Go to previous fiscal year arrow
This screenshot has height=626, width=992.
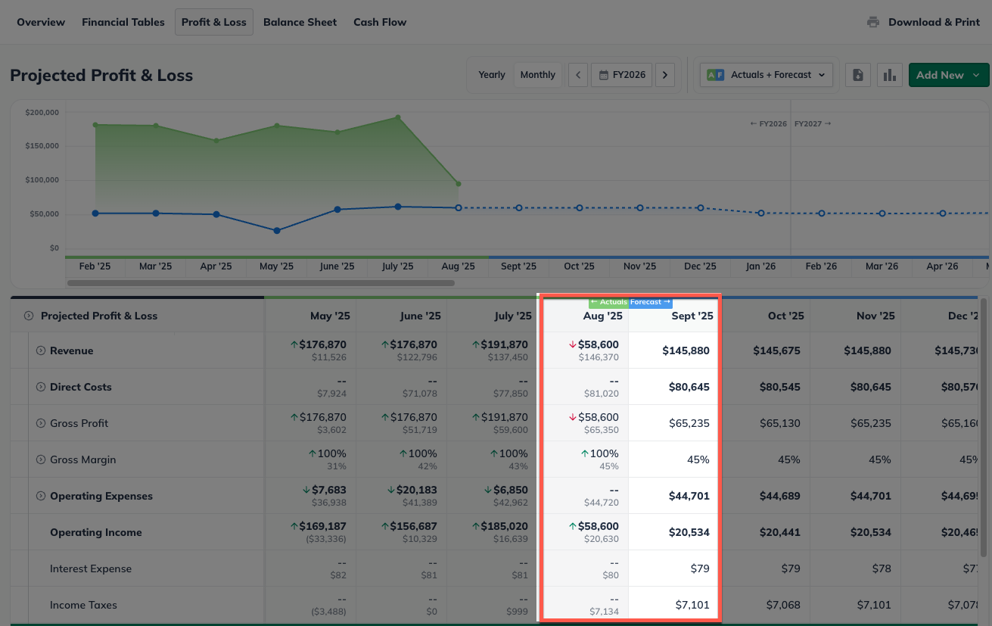click(x=578, y=75)
